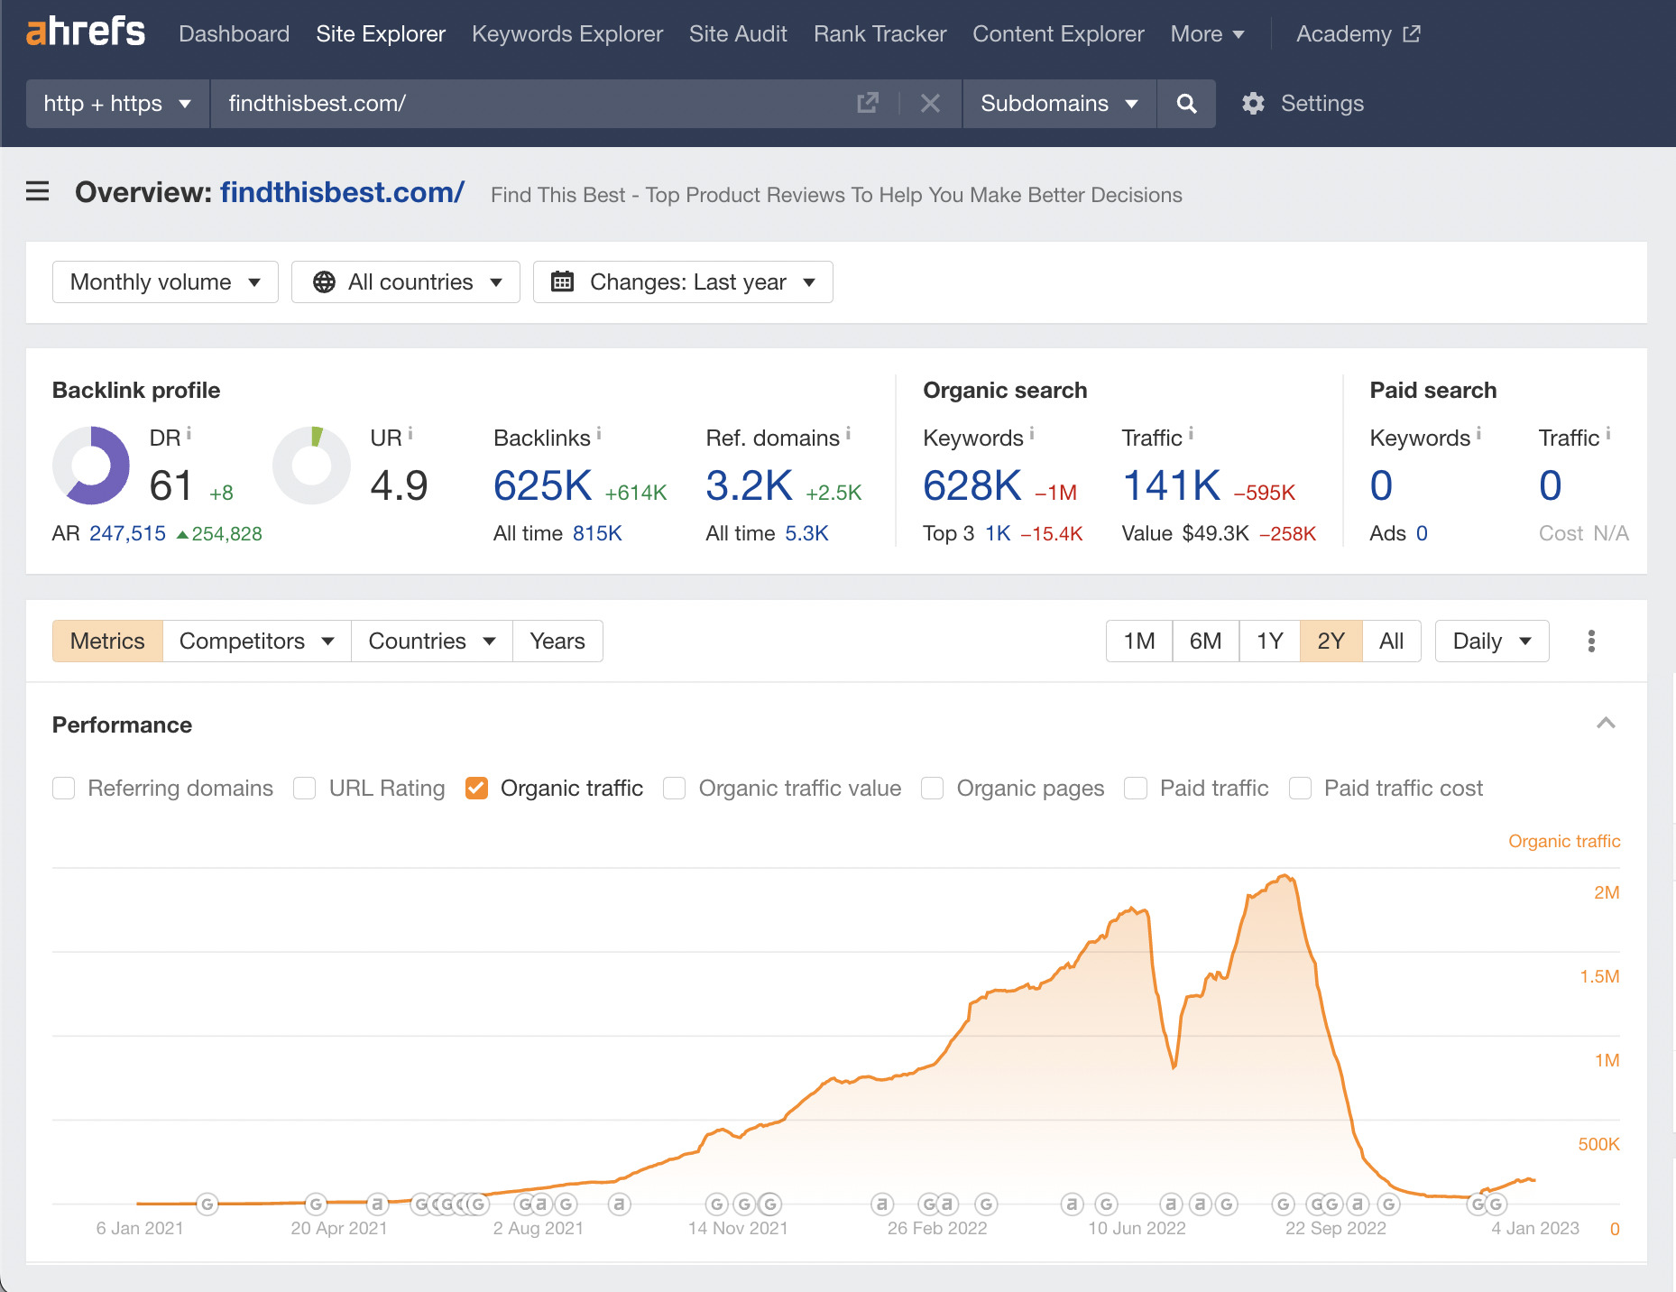Select the 1Y time range button
This screenshot has height=1292, width=1676.
[1268, 641]
